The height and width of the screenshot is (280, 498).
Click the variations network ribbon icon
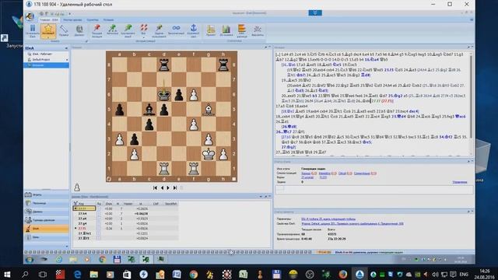coord(258,30)
